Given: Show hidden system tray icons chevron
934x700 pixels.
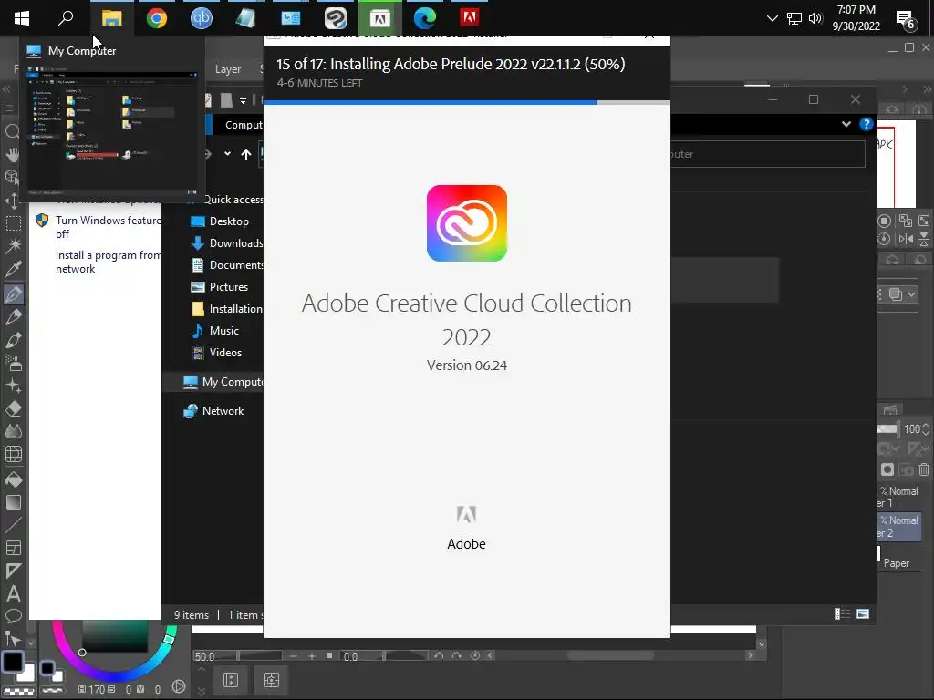Looking at the screenshot, I should pyautogui.click(x=772, y=18).
